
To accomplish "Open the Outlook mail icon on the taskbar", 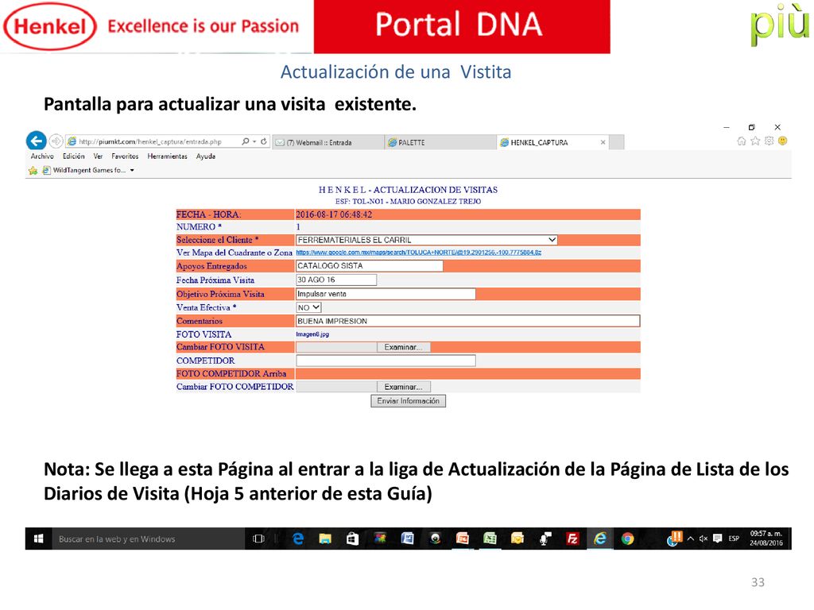I will pos(517,539).
